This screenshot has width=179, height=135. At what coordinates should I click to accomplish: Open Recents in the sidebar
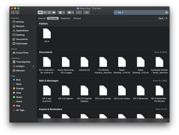pyautogui.click(x=18, y=26)
